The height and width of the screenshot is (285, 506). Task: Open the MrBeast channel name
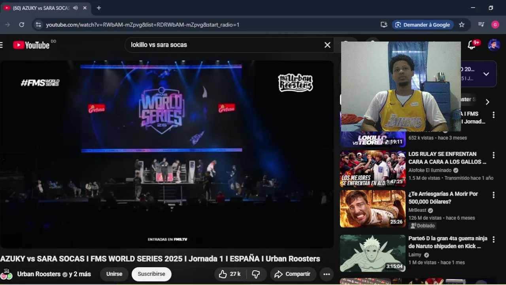click(x=417, y=210)
